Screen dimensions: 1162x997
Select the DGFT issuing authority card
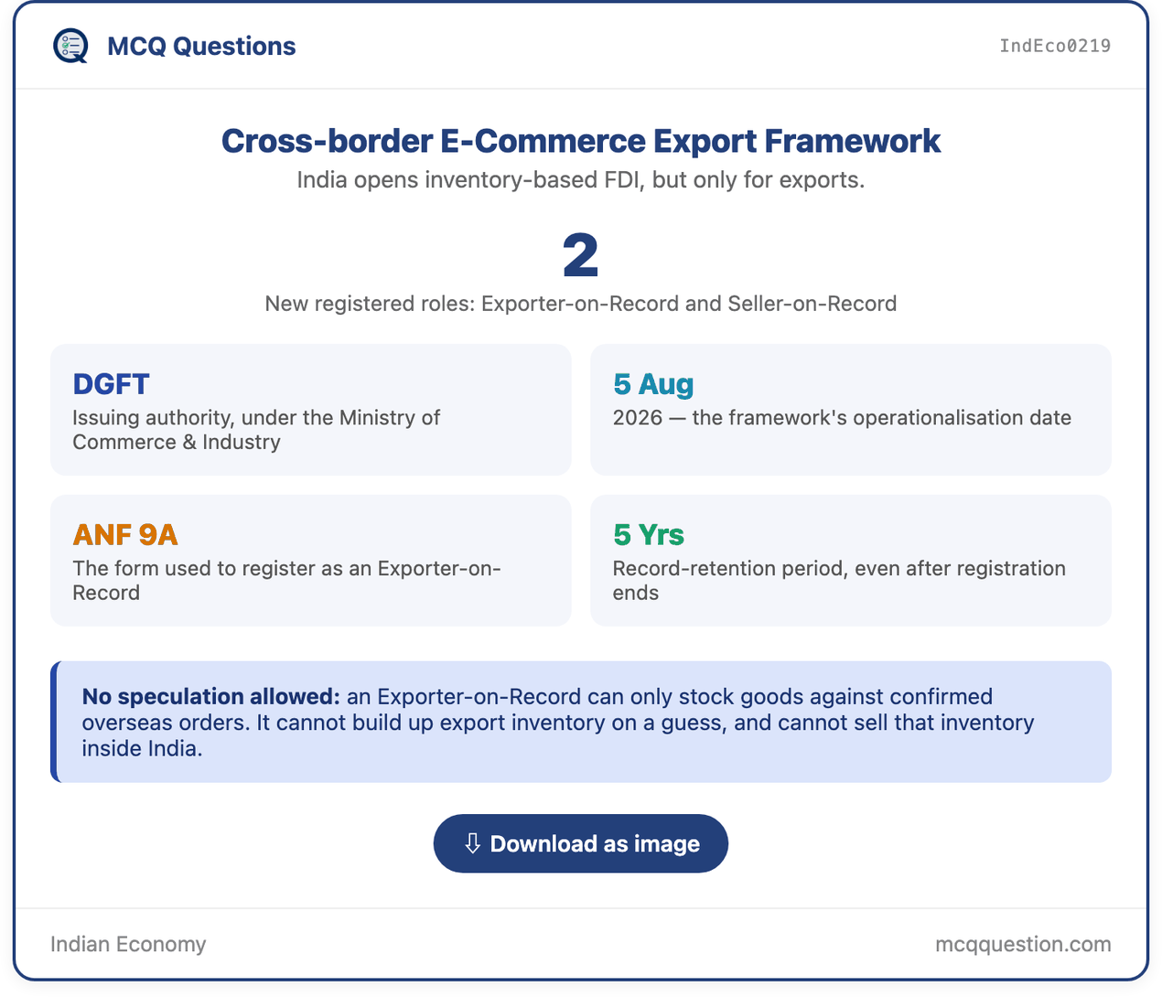coord(311,410)
